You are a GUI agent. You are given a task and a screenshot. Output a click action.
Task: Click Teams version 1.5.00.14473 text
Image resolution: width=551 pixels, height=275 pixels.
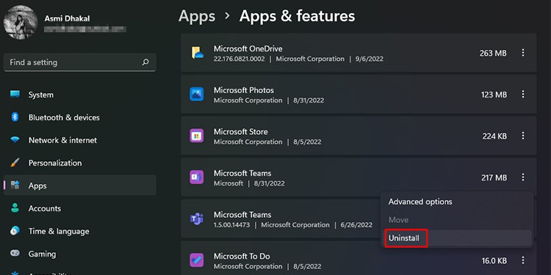tap(231, 225)
